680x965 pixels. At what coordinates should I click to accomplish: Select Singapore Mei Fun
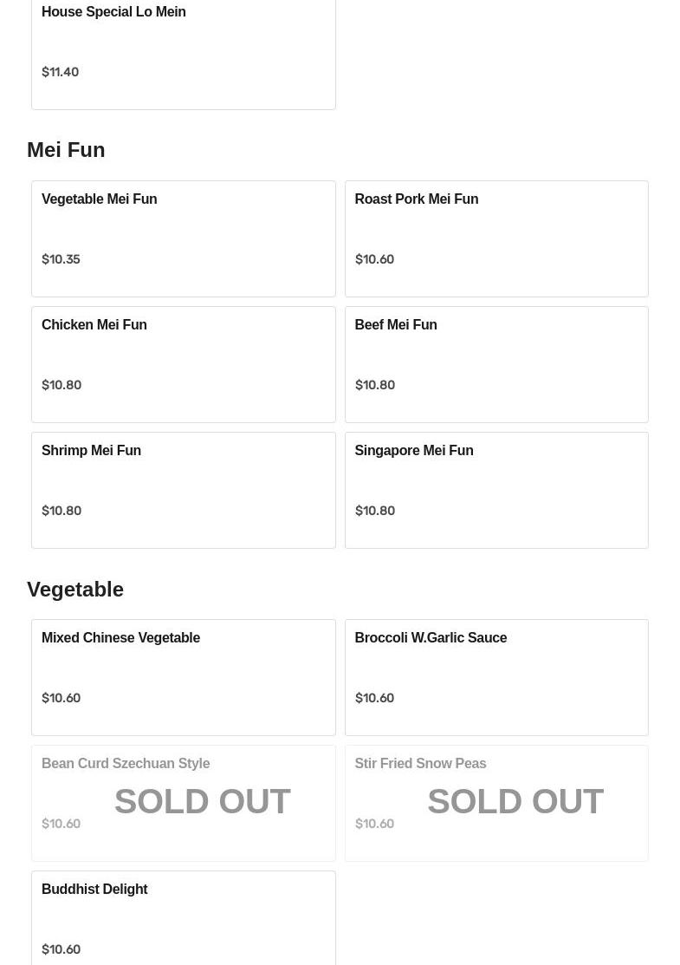tap(496, 490)
